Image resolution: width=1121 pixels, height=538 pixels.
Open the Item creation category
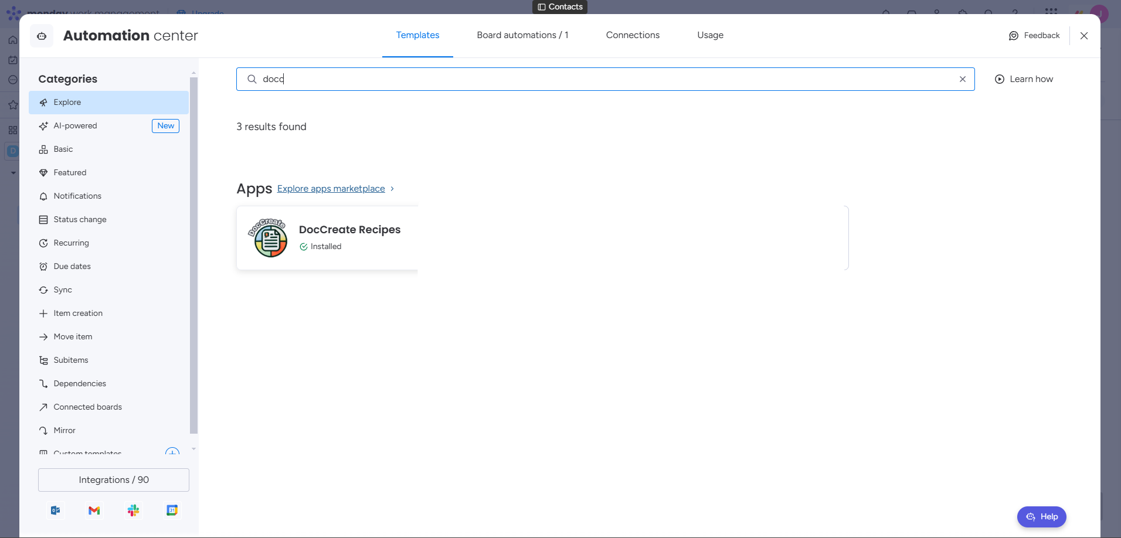click(108, 314)
